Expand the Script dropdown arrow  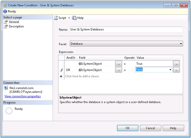[69, 18]
